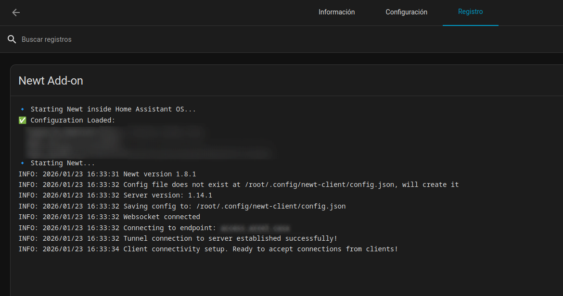Click the blurred configuration details block
Image resolution: width=563 pixels, height=296 pixels.
click(x=144, y=142)
